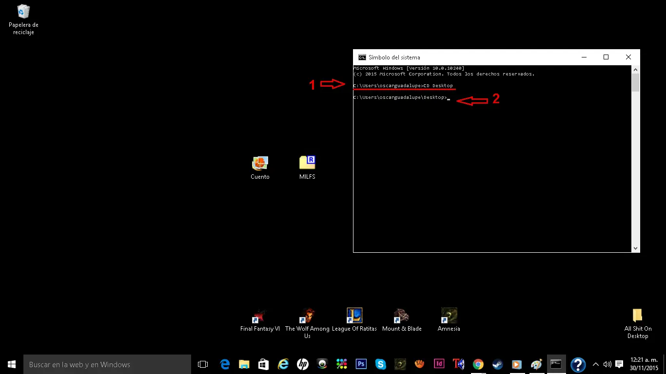This screenshot has width=666, height=374.
Task: Open Task View from the taskbar
Action: point(203,364)
